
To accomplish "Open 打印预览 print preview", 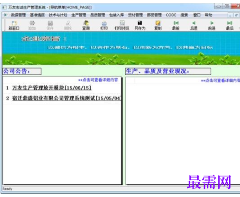I will pos(122,25).
